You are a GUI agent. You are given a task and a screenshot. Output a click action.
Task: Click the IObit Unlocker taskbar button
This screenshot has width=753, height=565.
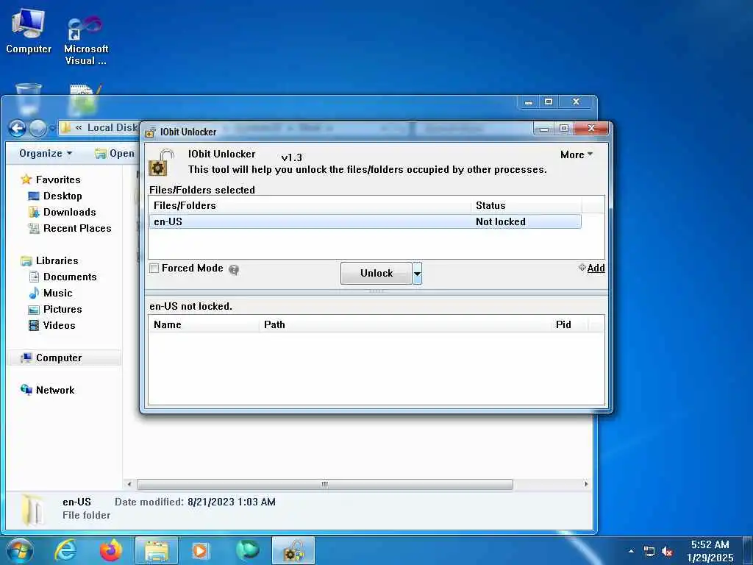[293, 550]
